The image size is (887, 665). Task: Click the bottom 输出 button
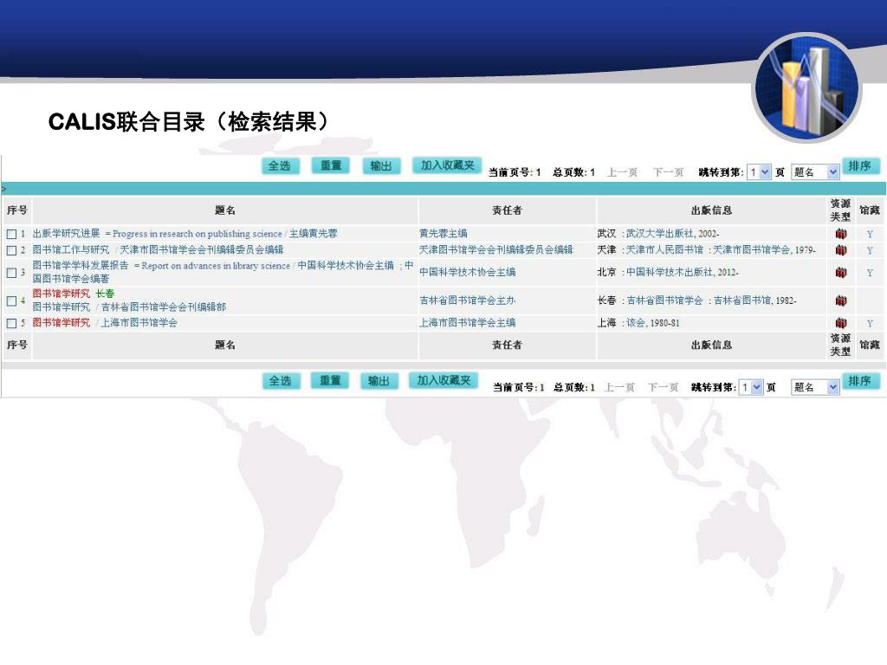[x=379, y=381]
